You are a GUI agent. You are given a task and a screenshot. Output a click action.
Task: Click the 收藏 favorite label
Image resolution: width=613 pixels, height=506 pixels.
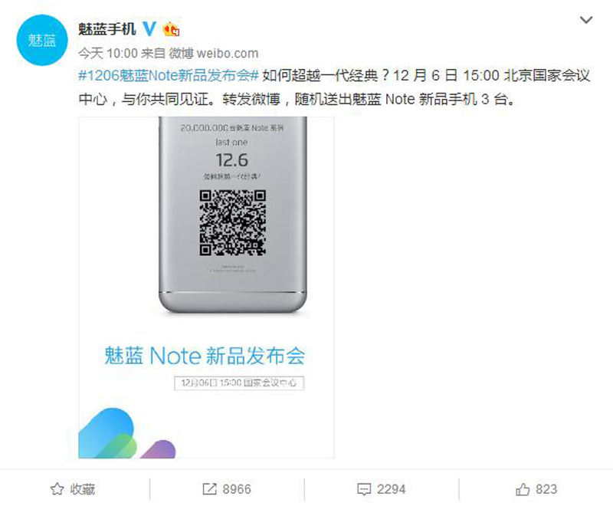(x=83, y=490)
